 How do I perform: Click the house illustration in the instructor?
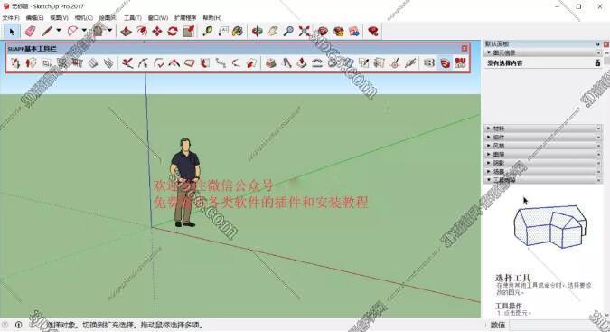click(549, 226)
